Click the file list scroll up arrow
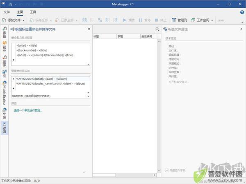 pyautogui.click(x=159, y=41)
